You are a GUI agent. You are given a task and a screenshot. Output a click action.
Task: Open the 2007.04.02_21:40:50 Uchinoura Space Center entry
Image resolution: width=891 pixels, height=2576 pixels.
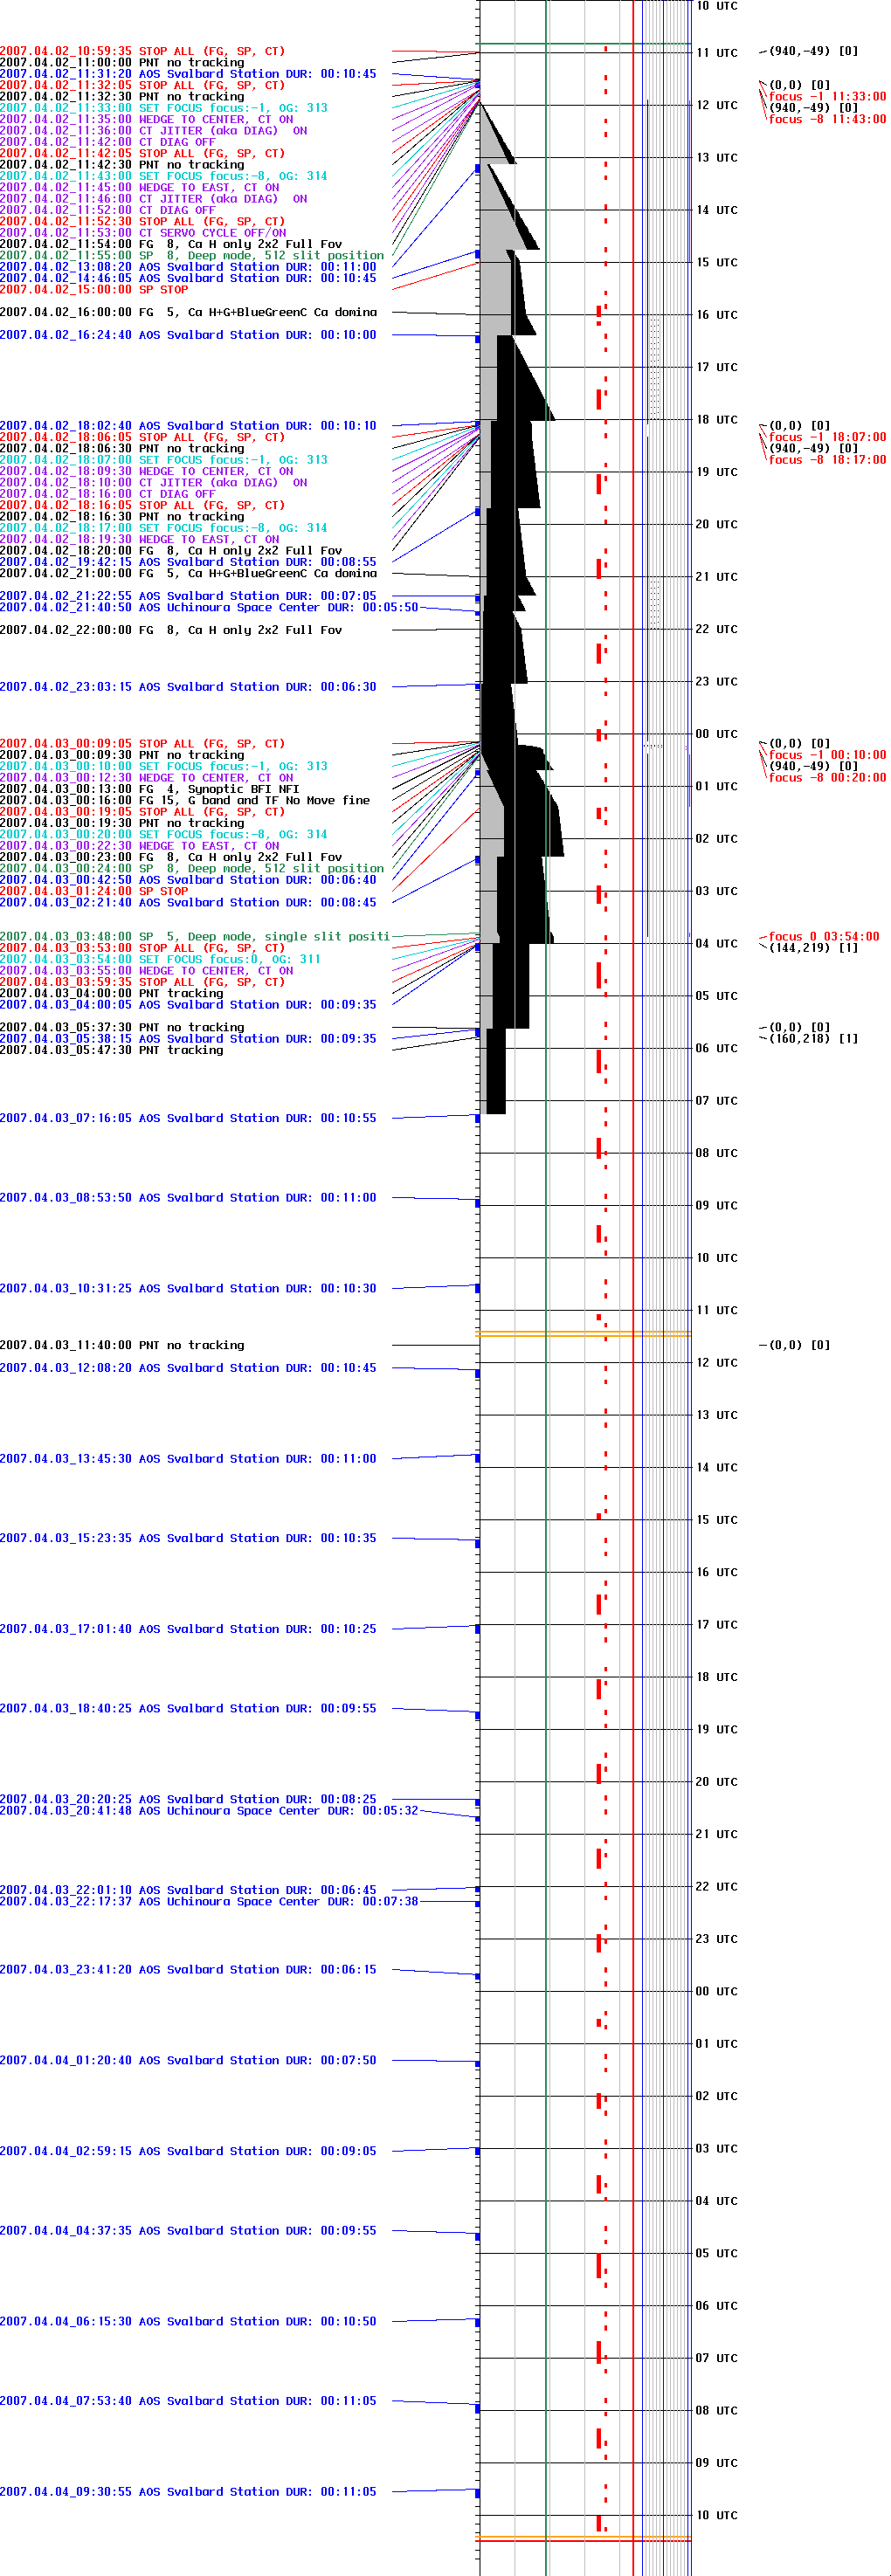click(x=209, y=607)
